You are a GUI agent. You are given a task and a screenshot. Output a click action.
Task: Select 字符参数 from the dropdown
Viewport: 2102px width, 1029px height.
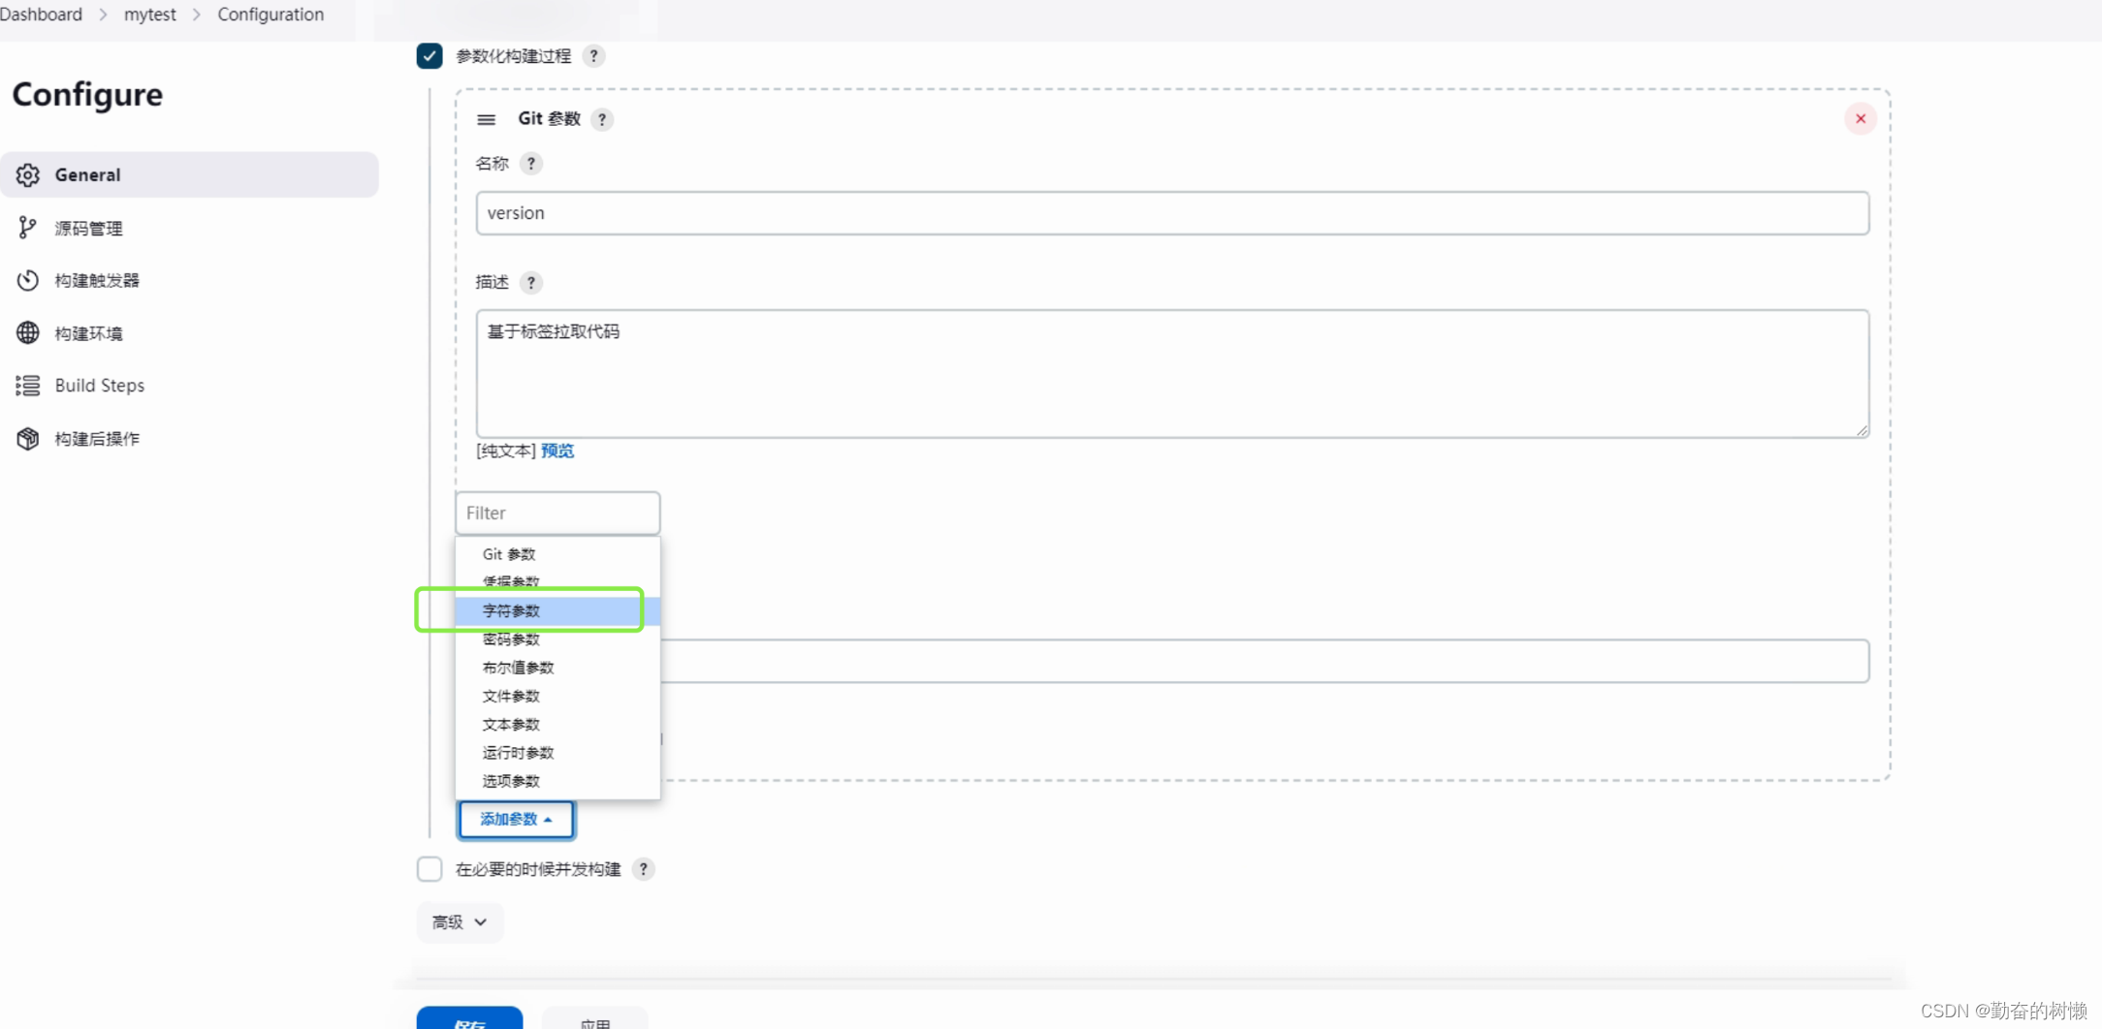pyautogui.click(x=557, y=610)
